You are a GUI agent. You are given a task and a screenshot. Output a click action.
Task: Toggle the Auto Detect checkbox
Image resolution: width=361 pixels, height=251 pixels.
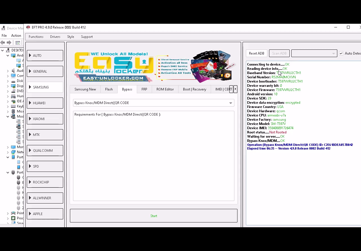[x=341, y=53]
